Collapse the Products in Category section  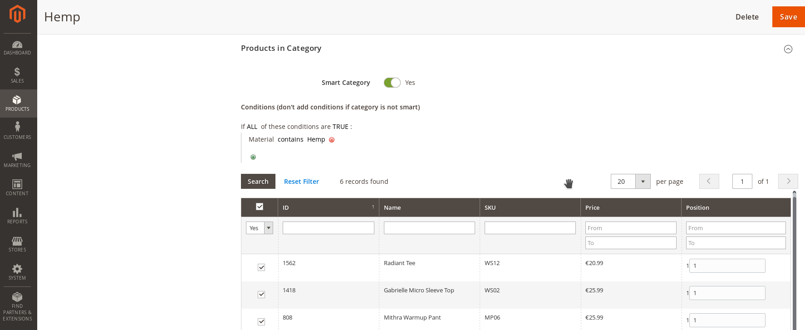pyautogui.click(x=788, y=49)
